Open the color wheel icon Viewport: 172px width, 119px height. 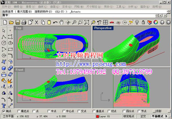coord(156,22)
